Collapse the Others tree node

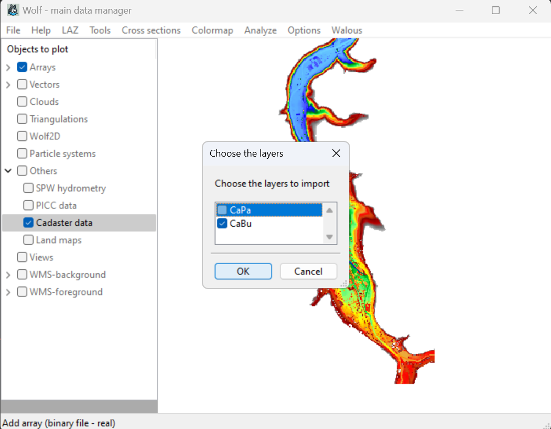coord(8,171)
